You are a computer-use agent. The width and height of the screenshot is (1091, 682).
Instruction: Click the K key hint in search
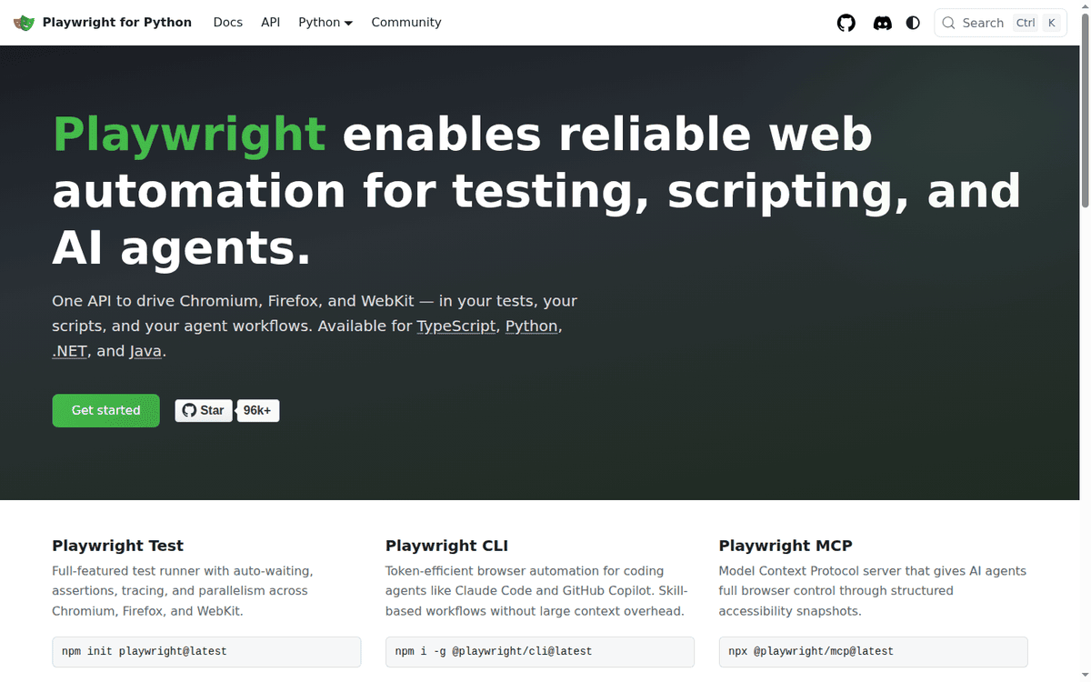tap(1052, 23)
